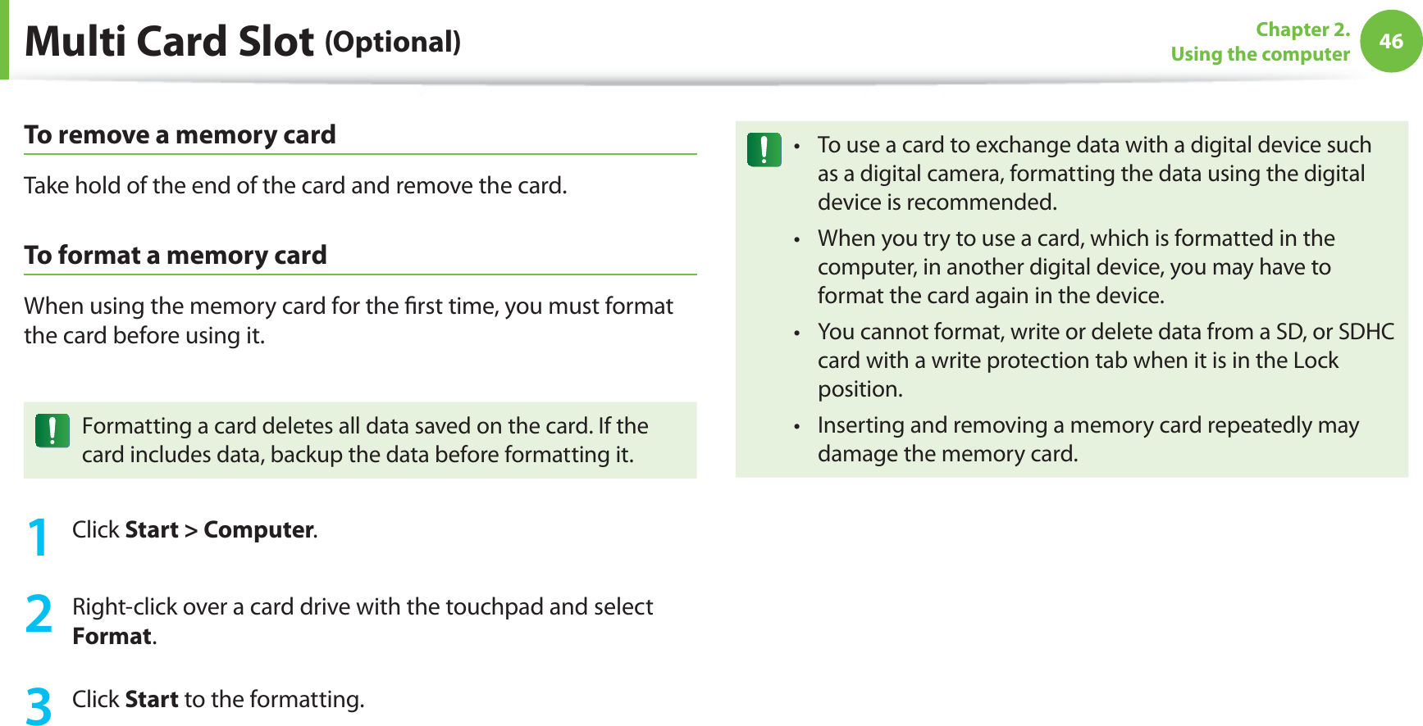Click the bullet about write protection tab
Image resolution: width=1423 pixels, height=726 pixels.
pyautogui.click(x=1106, y=360)
